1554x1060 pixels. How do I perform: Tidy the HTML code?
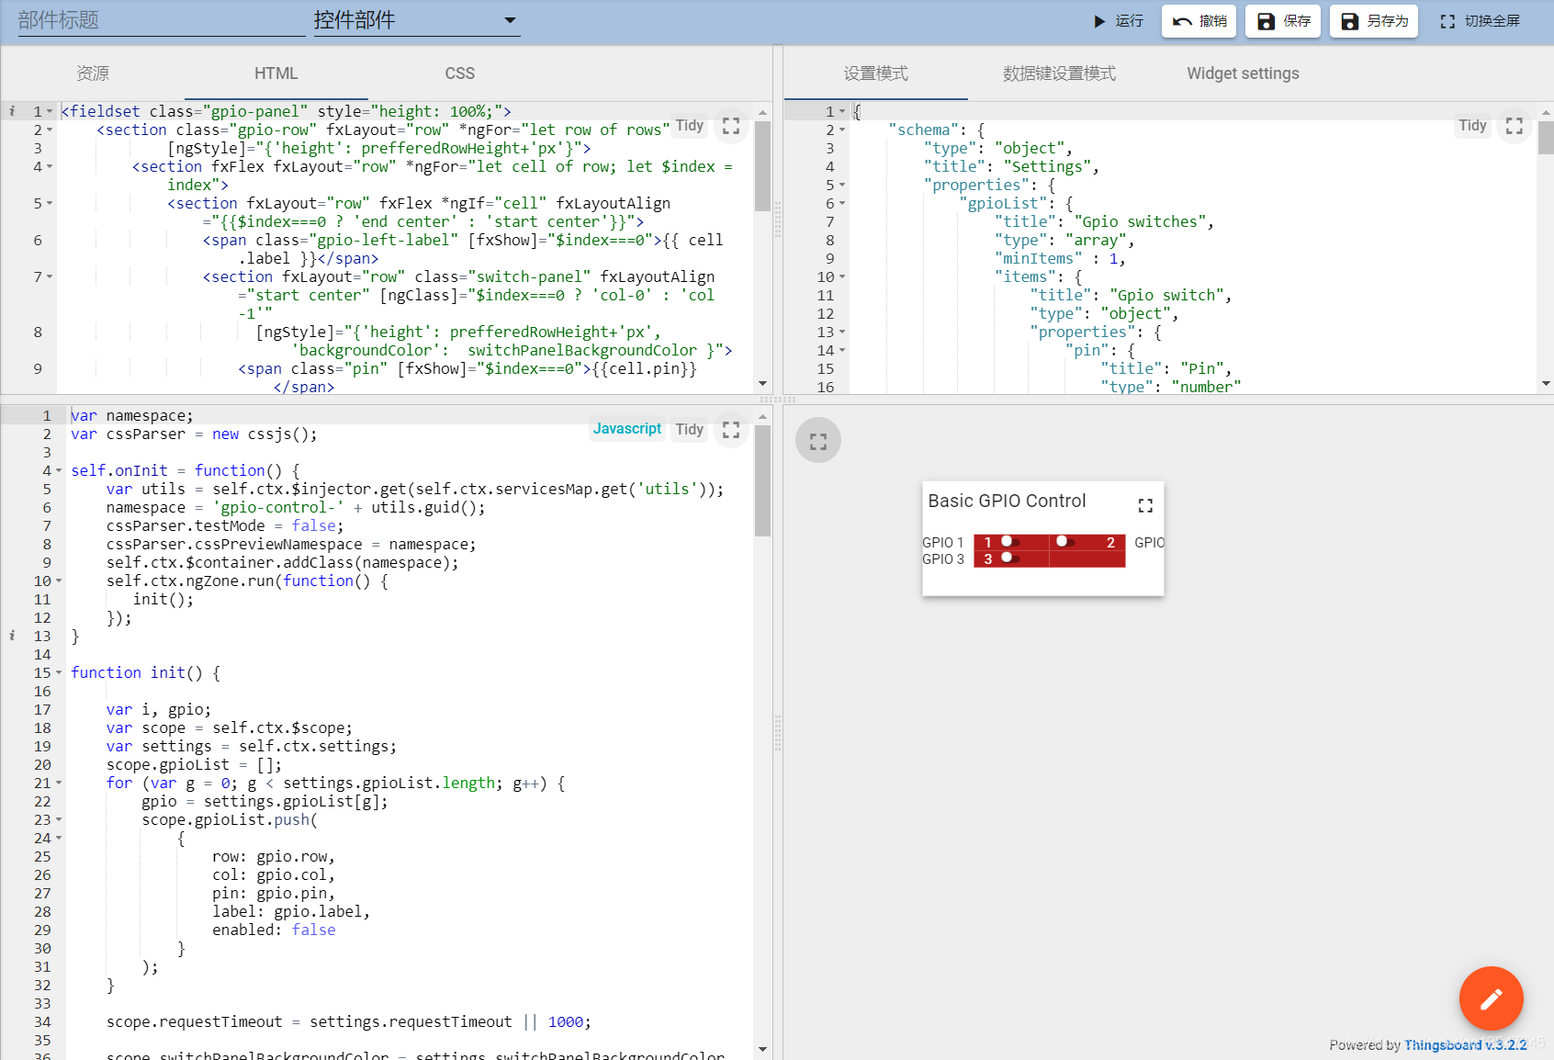(x=690, y=126)
